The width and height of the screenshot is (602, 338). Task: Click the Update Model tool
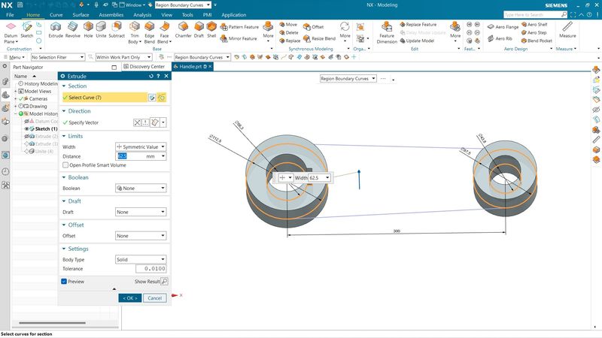pos(417,41)
